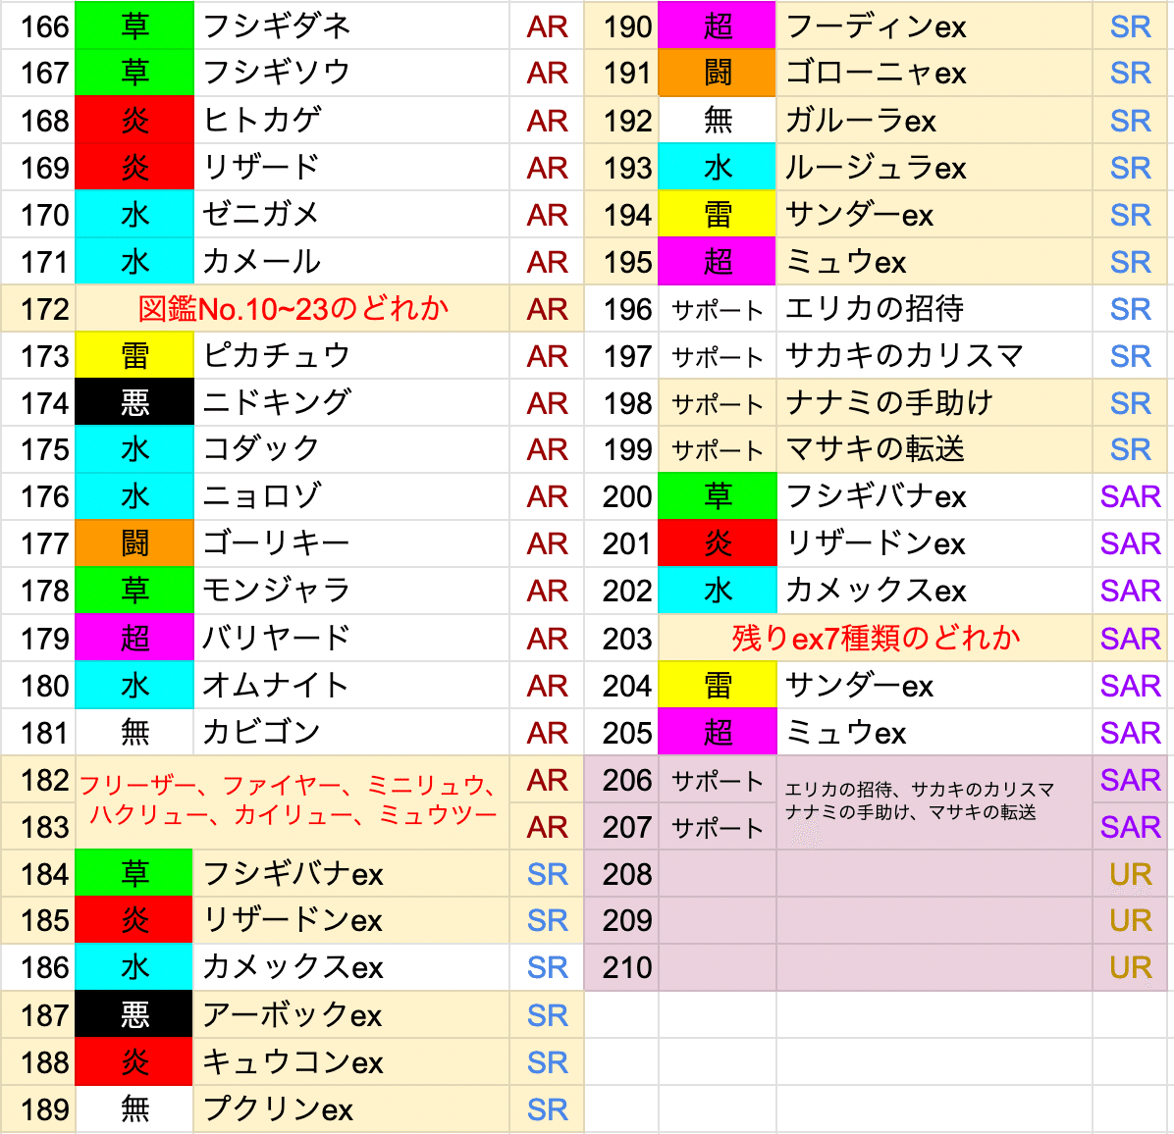Click the cell フシギバナex in row 184
1174x1134 pixels.
(351, 874)
